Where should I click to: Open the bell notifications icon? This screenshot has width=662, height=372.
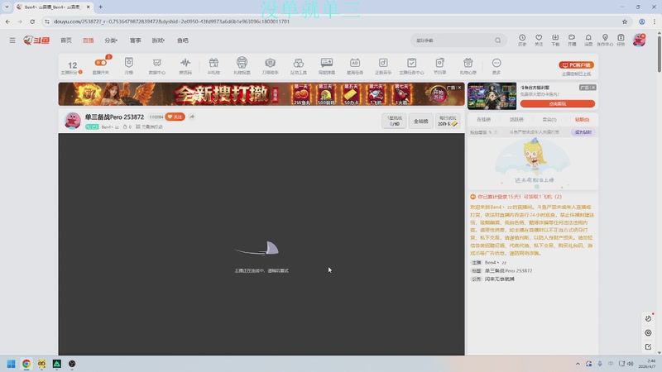(588, 40)
